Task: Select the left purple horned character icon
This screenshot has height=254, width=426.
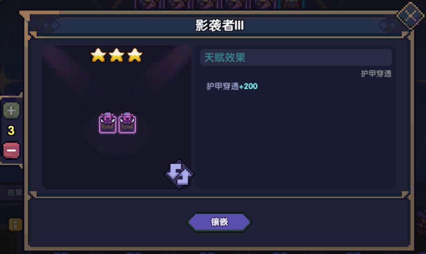Action: click(108, 123)
